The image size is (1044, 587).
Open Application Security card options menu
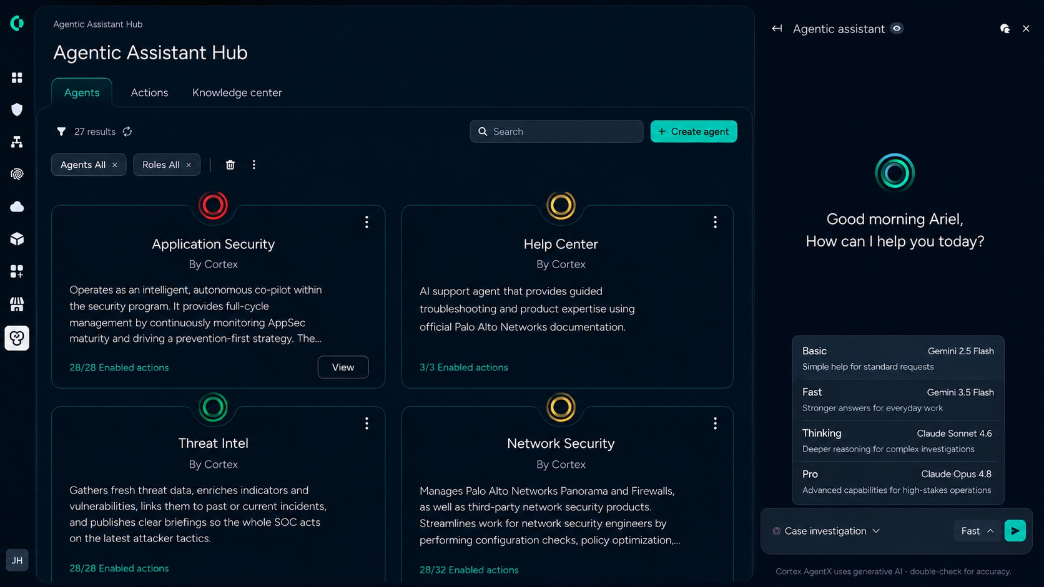[x=367, y=222]
